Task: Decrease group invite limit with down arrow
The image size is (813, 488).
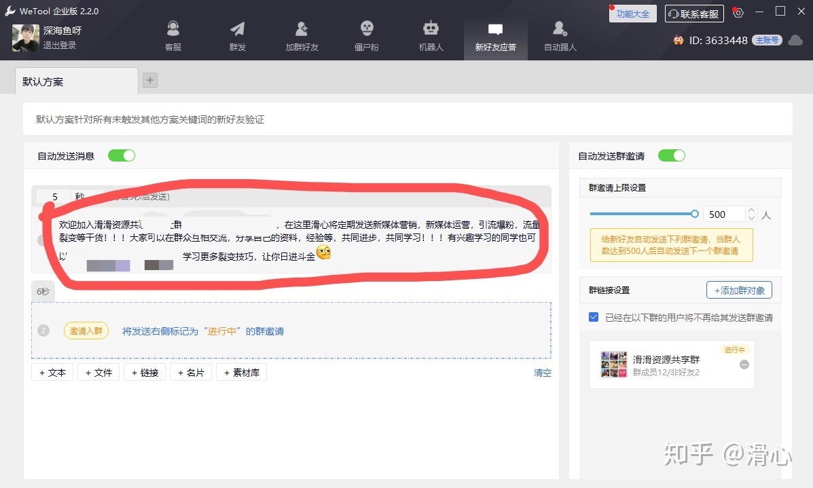Action: click(751, 218)
